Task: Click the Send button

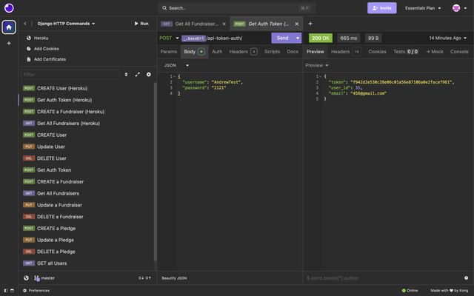Action: 282,38
